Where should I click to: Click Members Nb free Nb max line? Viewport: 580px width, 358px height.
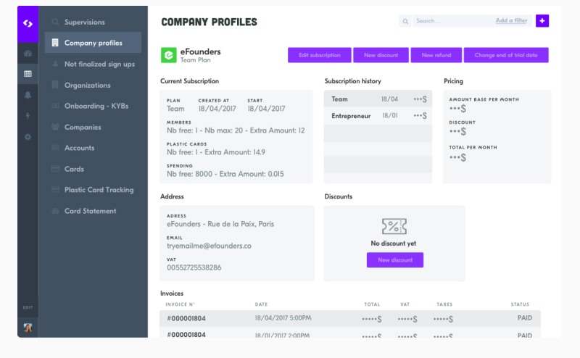(236, 130)
